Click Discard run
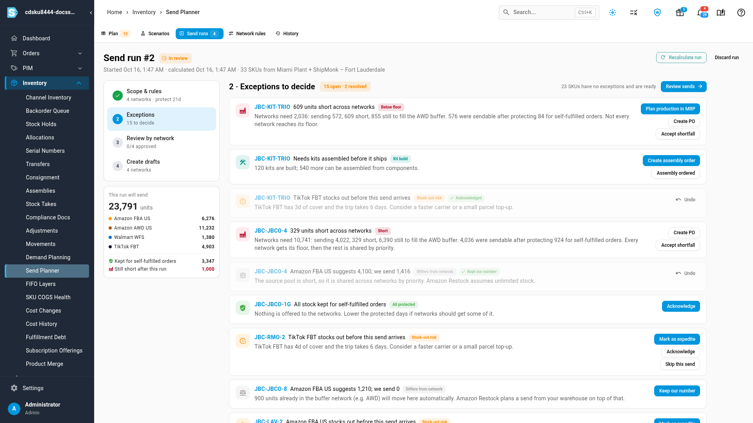The height and width of the screenshot is (423, 753). coord(727,58)
